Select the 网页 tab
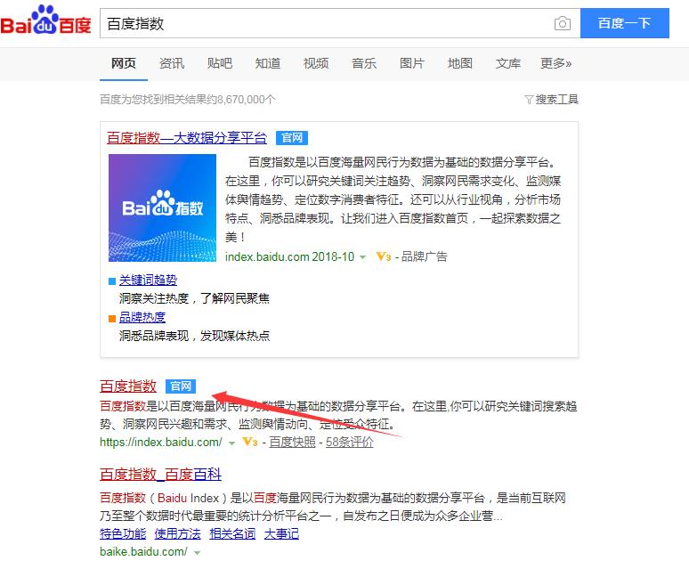The image size is (689, 561). click(x=124, y=63)
